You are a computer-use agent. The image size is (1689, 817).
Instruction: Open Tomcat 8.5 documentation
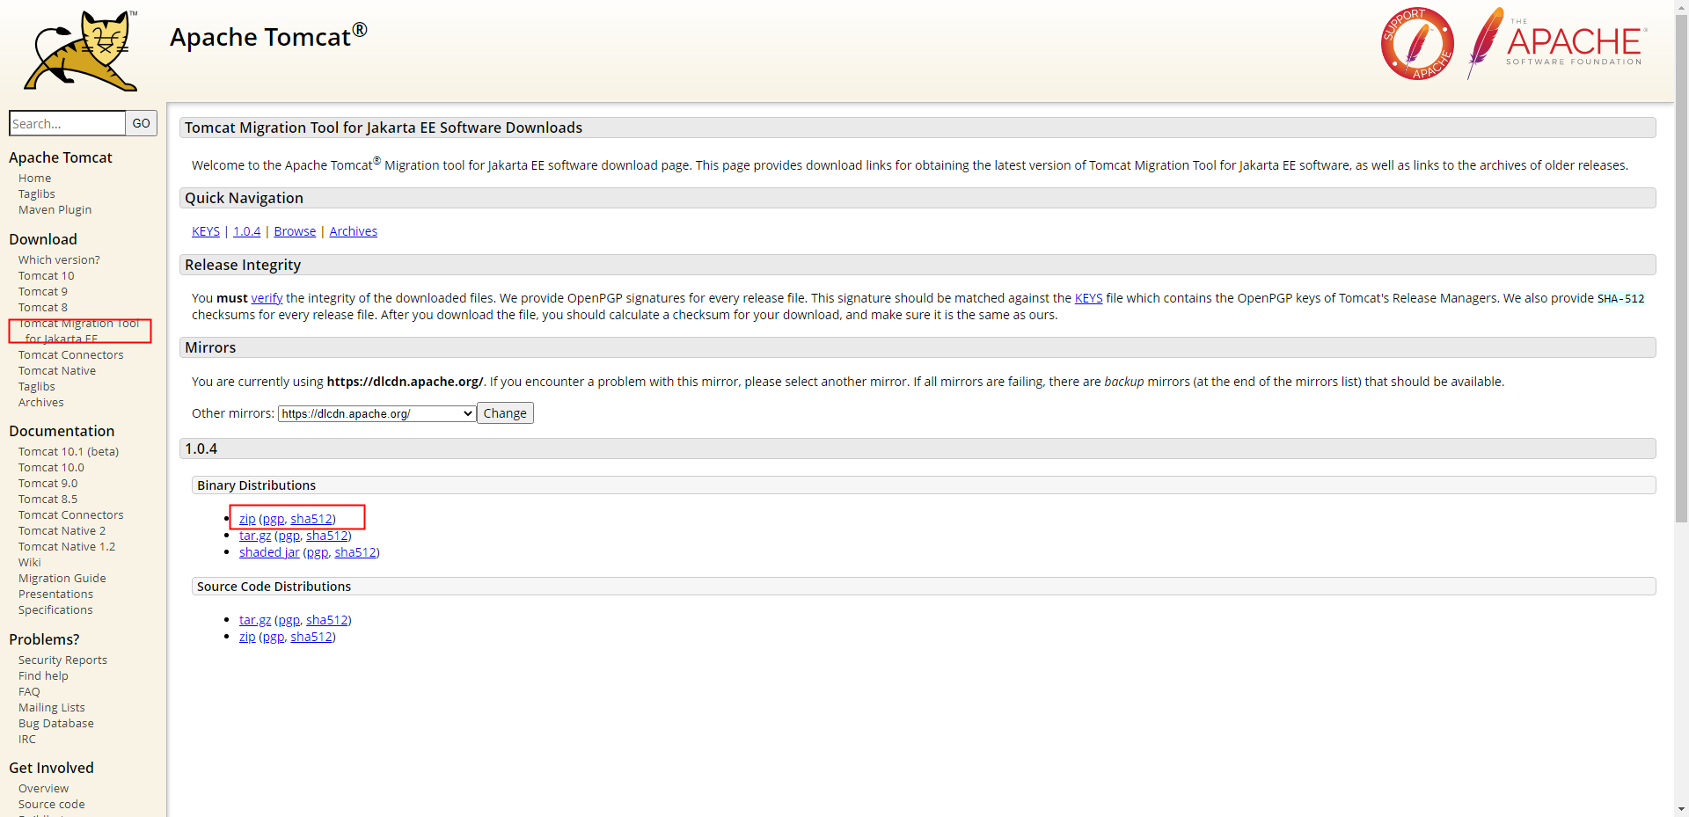pos(48,499)
